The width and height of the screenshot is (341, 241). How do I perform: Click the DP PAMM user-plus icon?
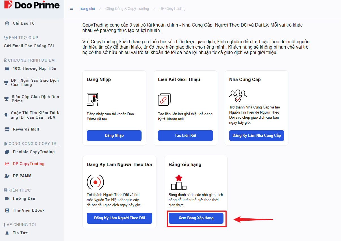7,176
